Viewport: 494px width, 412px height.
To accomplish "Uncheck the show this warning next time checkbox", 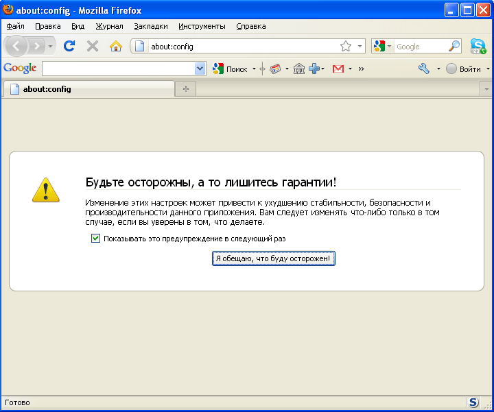I will 96,239.
